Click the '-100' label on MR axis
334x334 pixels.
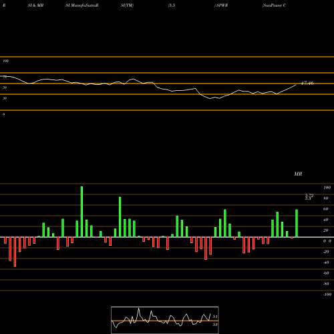point(327,295)
